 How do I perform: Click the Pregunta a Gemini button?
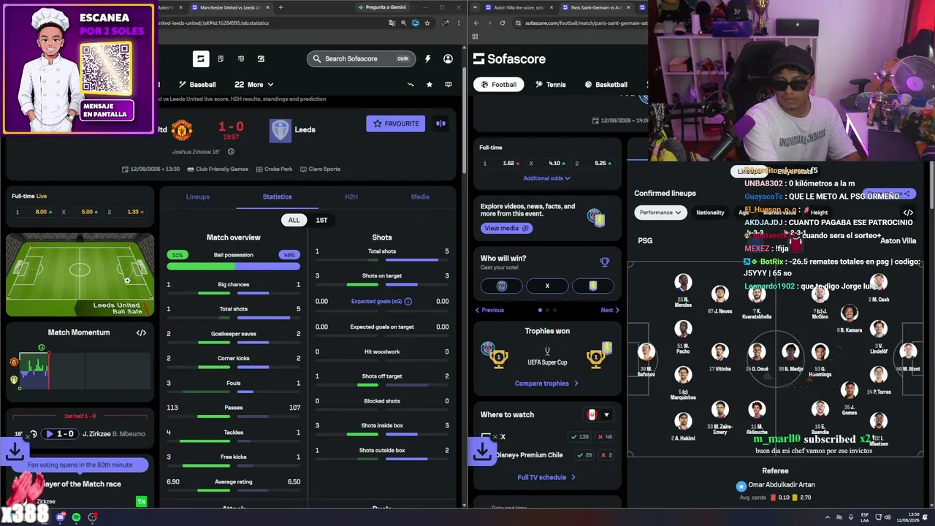click(x=382, y=7)
